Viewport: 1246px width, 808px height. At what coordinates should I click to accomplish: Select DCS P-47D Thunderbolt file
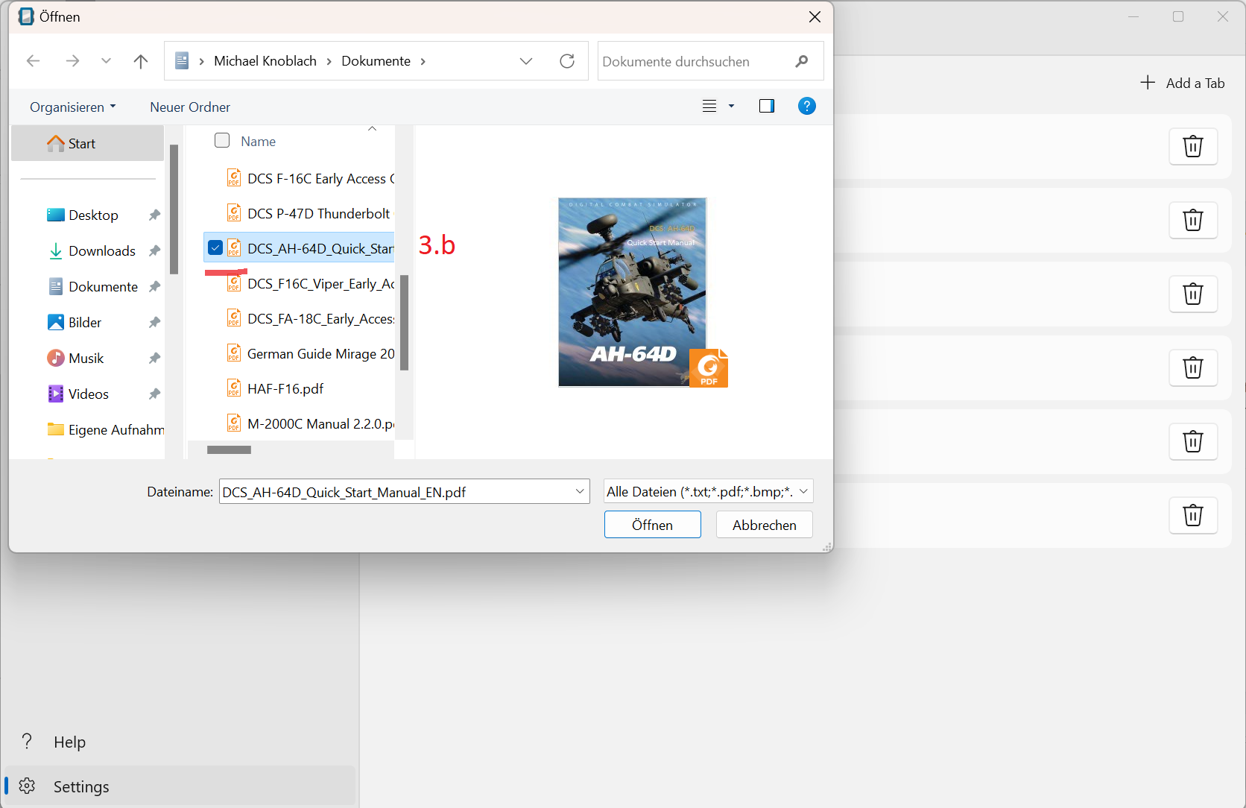[310, 214]
